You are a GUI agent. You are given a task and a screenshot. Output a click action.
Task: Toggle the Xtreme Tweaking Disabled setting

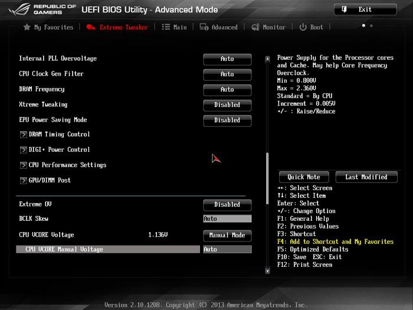[x=227, y=105]
